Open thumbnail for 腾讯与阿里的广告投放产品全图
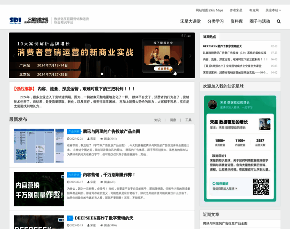The width and height of the screenshot is (290, 229). point(39,146)
